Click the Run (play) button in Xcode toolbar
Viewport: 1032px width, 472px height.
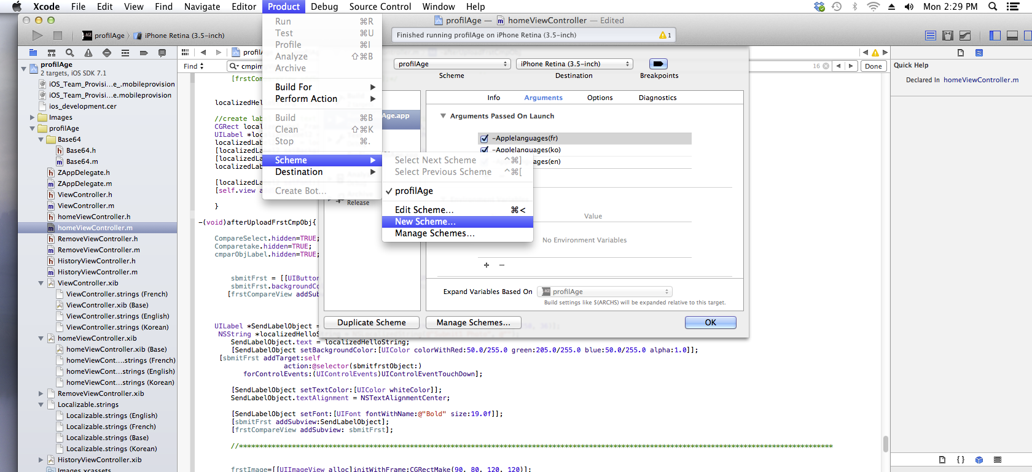(x=37, y=36)
